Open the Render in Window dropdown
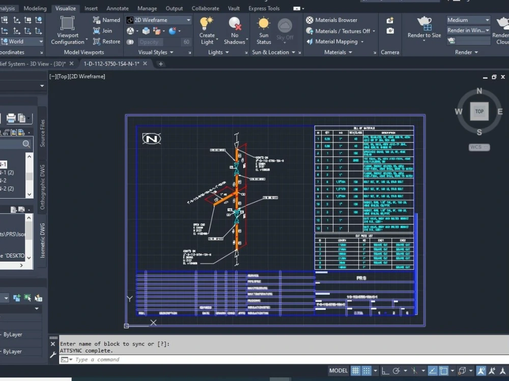The width and height of the screenshot is (509, 381). click(x=468, y=30)
